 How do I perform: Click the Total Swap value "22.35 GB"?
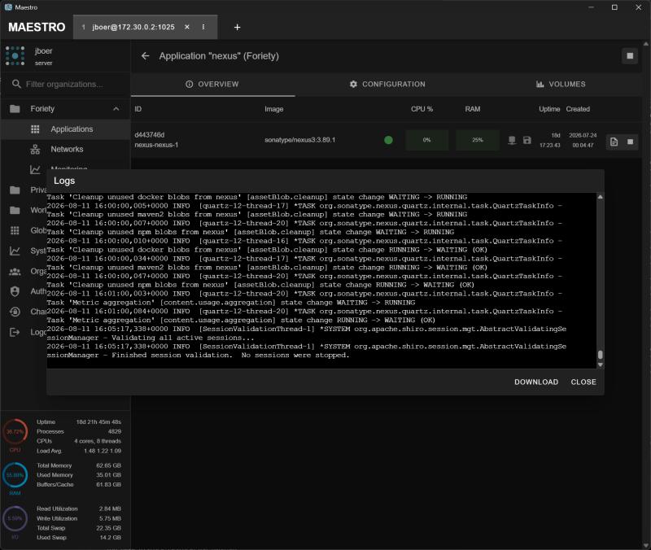click(x=108, y=528)
